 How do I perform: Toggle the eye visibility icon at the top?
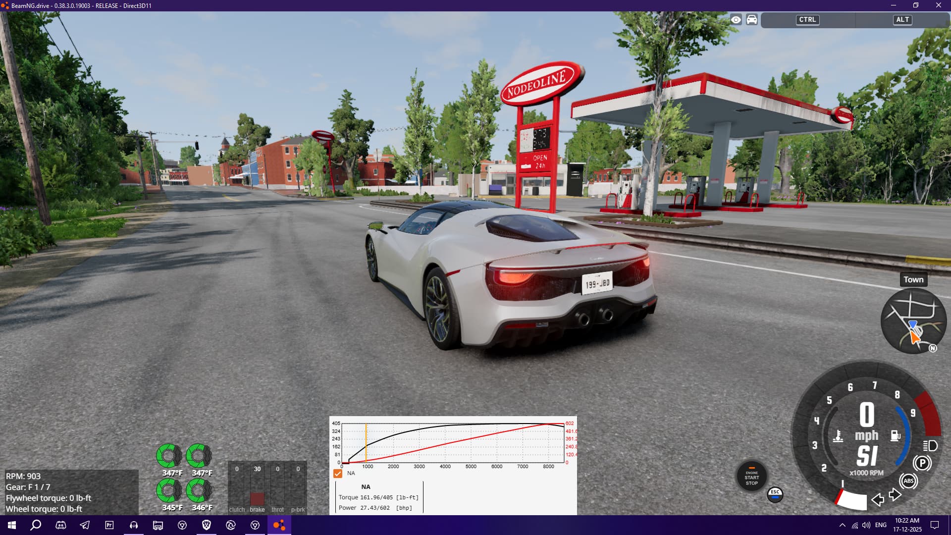736,20
